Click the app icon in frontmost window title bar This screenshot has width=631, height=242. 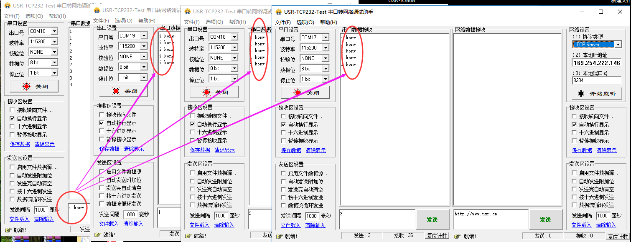(x=278, y=12)
